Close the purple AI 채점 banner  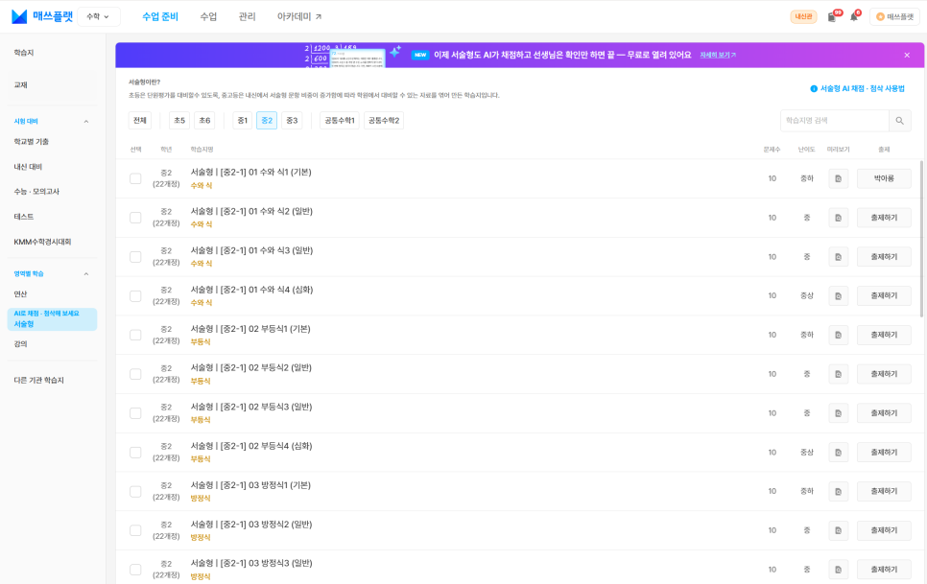[x=907, y=55]
